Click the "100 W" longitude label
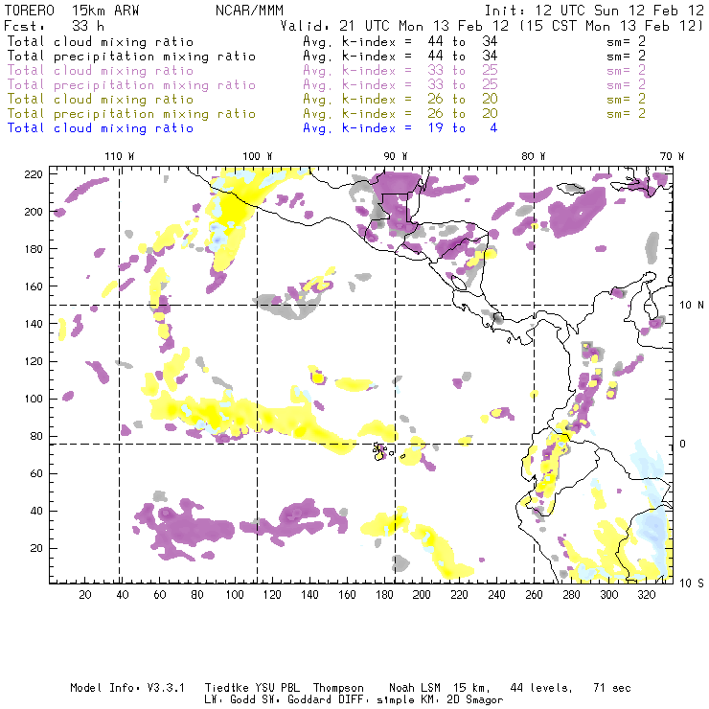Image resolution: width=709 pixels, height=709 pixels. [258, 156]
